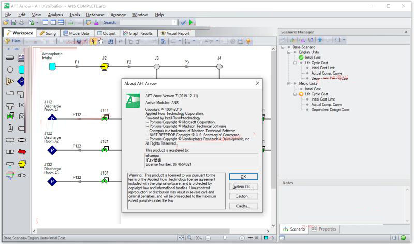Open dropdown arrow in Scenario Manager toolbar

tap(344, 40)
